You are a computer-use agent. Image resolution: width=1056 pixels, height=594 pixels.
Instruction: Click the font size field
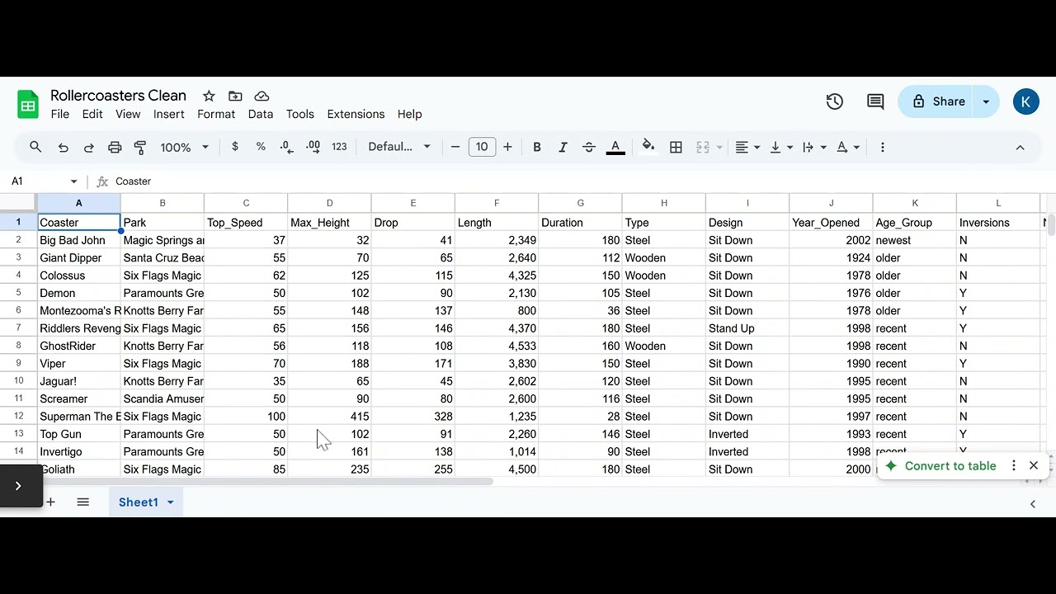click(x=482, y=147)
